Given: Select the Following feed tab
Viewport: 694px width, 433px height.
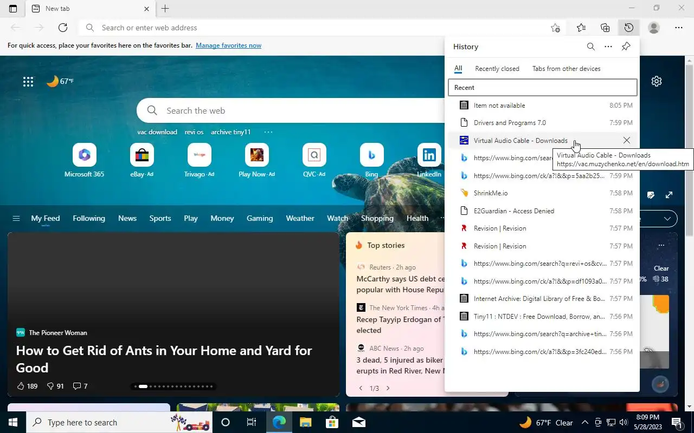Looking at the screenshot, I should (x=89, y=218).
